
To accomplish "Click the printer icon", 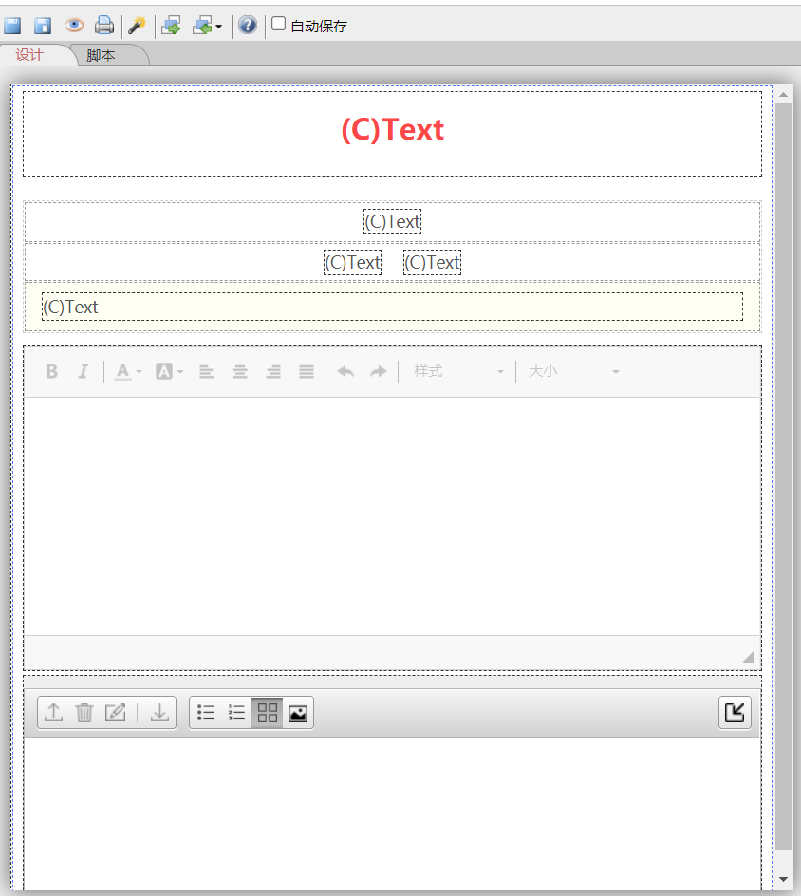I will click(104, 26).
